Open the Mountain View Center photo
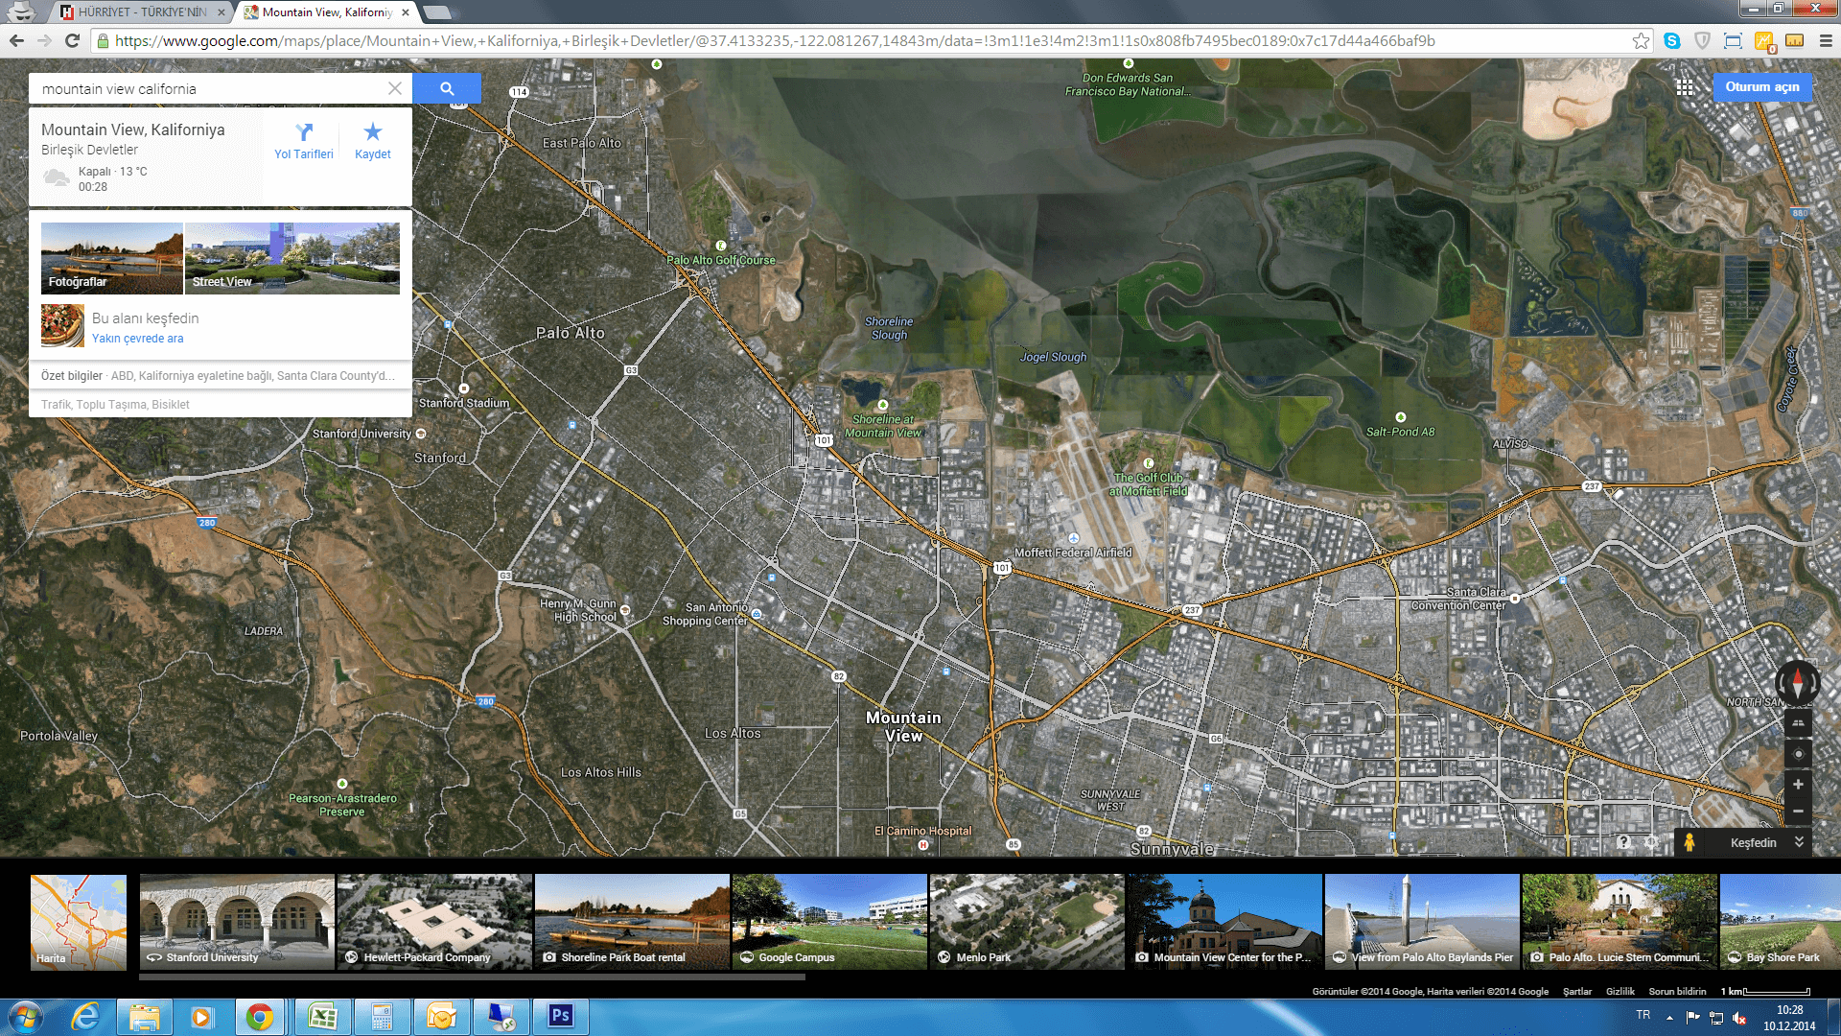 (x=1224, y=922)
